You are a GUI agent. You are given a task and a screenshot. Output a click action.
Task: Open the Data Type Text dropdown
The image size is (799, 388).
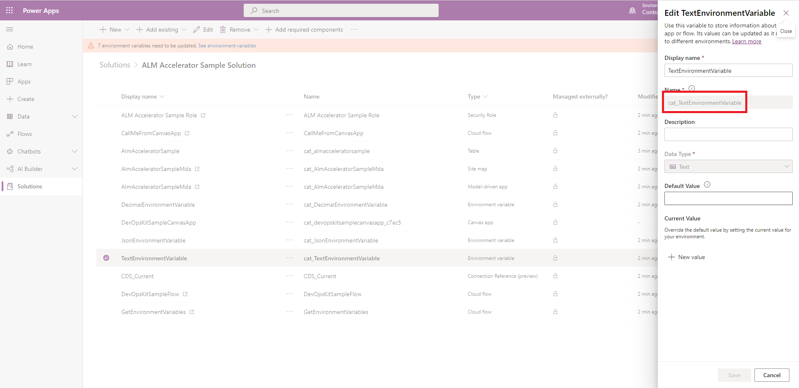point(728,167)
